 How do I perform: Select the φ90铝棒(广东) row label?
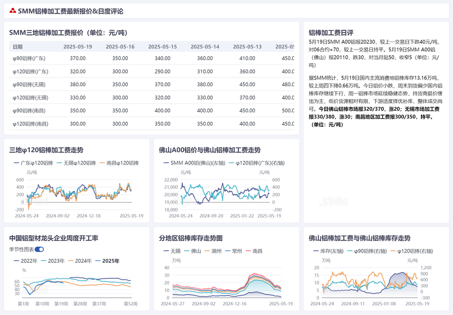pyautogui.click(x=29, y=58)
